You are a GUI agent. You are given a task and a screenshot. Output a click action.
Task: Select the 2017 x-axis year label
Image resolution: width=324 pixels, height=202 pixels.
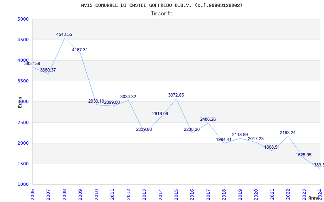click(208, 194)
